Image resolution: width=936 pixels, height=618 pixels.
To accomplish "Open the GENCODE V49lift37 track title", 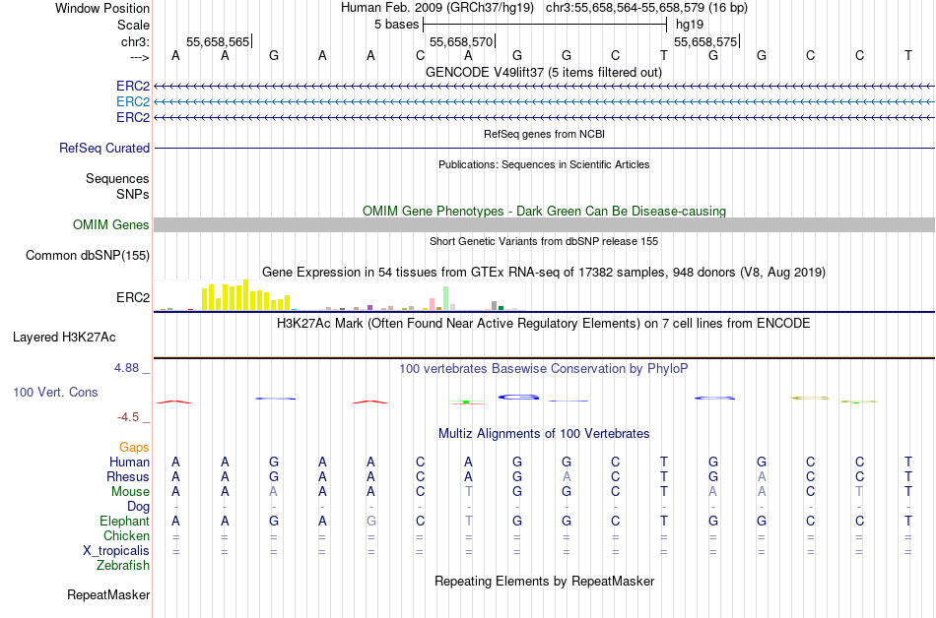I will pos(543,72).
